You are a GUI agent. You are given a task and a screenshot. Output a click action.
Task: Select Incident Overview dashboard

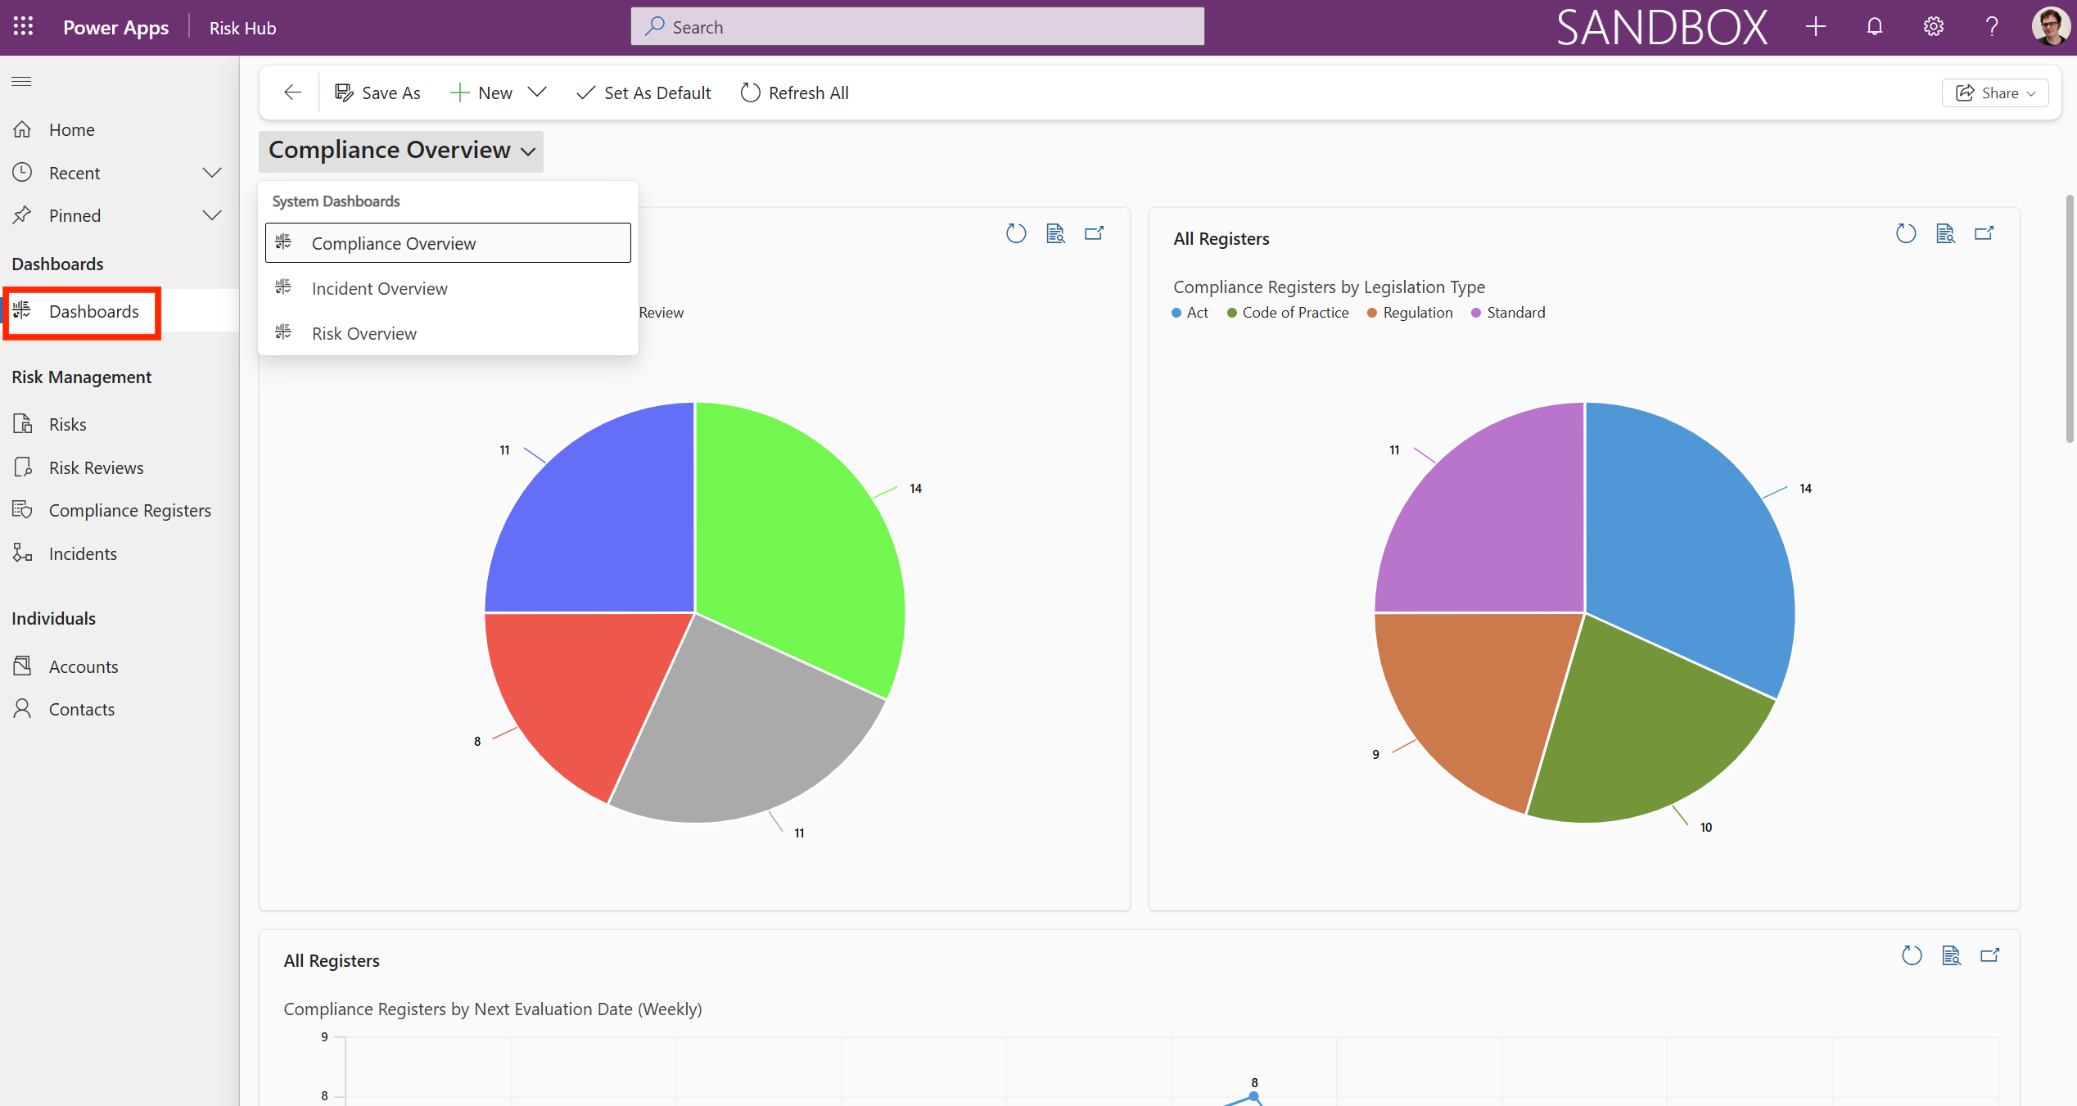[379, 288]
